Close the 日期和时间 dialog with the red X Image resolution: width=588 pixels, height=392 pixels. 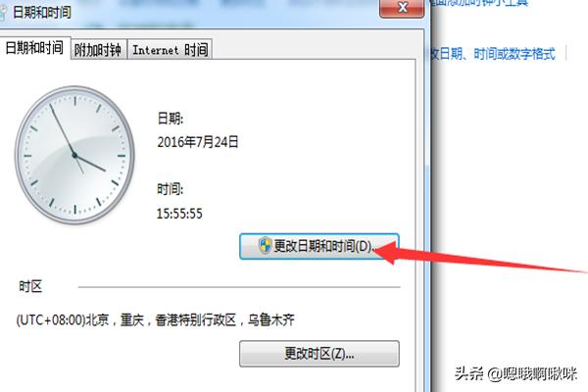(x=402, y=8)
